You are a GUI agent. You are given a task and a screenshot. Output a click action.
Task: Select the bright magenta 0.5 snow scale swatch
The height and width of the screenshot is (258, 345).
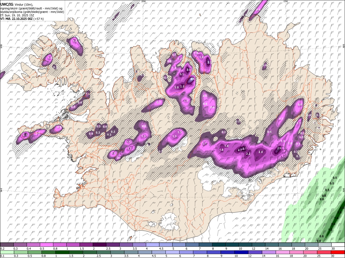click(x=46, y=245)
